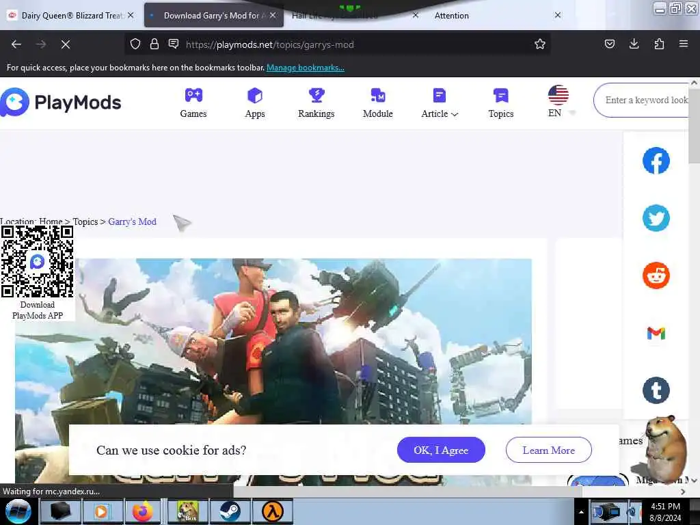The width and height of the screenshot is (700, 525).
Task: Expand the Article dropdown menu
Action: coord(440,103)
